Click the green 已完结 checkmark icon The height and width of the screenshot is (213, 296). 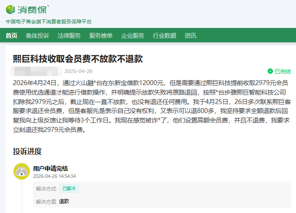[270, 71]
